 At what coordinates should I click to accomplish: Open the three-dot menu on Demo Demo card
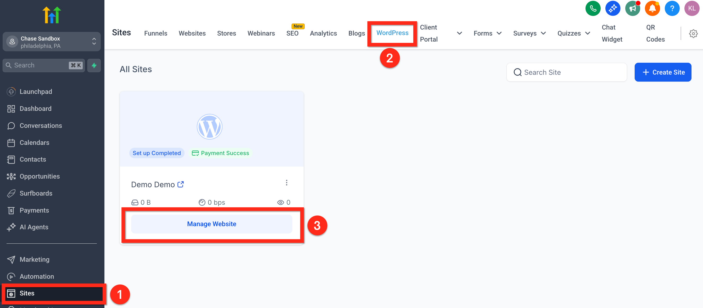click(x=286, y=182)
